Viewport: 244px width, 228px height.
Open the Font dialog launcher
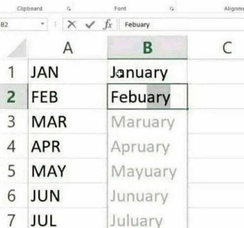pyautogui.click(x=172, y=9)
